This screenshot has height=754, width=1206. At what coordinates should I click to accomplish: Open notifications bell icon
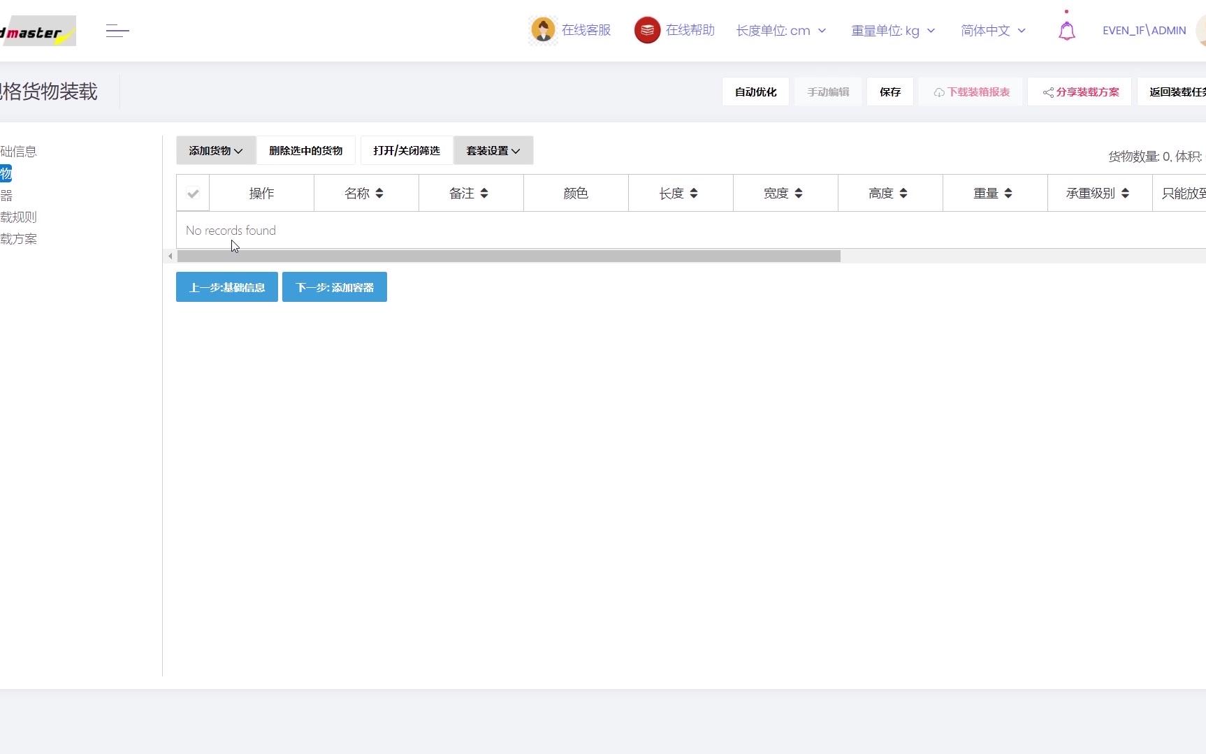coord(1066,31)
